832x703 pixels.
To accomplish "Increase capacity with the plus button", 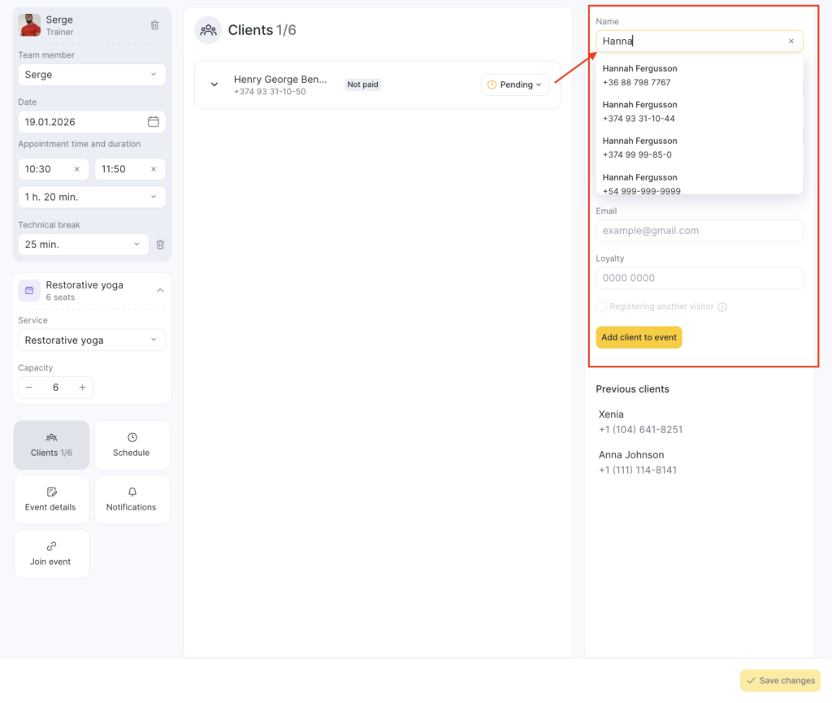I will coord(82,388).
